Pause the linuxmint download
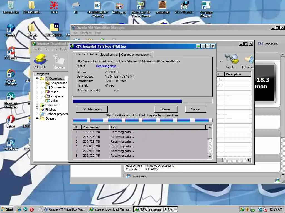Screen dimensions: 285x213 tap(166, 109)
